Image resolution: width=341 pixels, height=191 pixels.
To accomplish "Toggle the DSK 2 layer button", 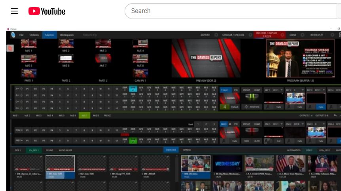I will coord(288,124).
